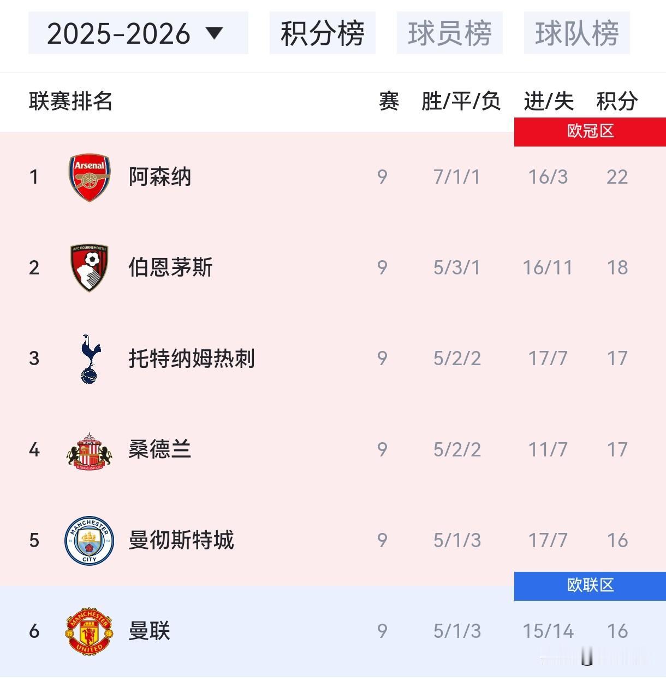Click the Manchester United crest
Viewport: 666px width, 680px height.
(x=90, y=631)
